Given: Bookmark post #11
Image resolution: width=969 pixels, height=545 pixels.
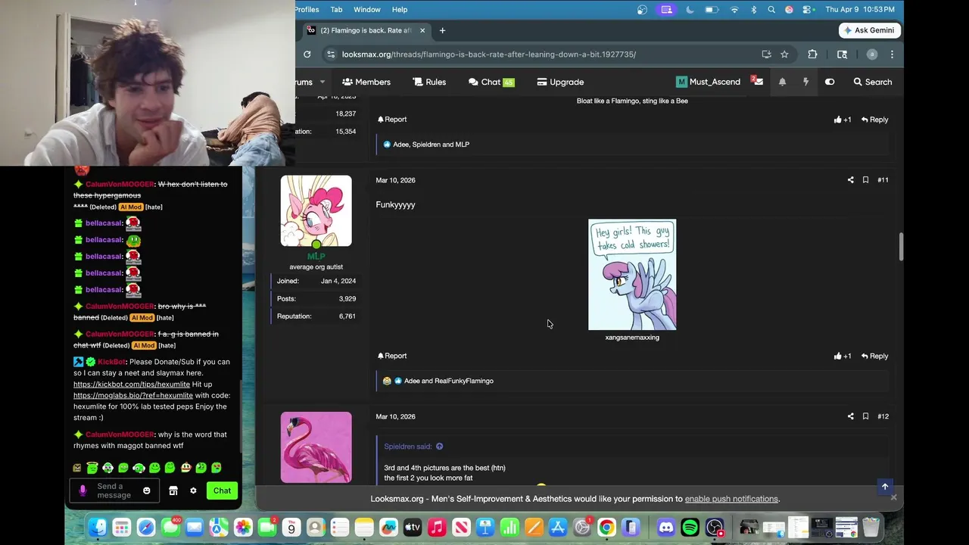Looking at the screenshot, I should pos(865,180).
